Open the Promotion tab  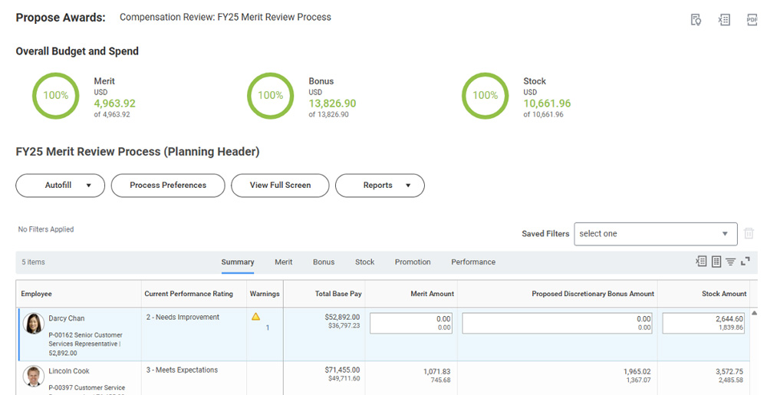tap(413, 262)
